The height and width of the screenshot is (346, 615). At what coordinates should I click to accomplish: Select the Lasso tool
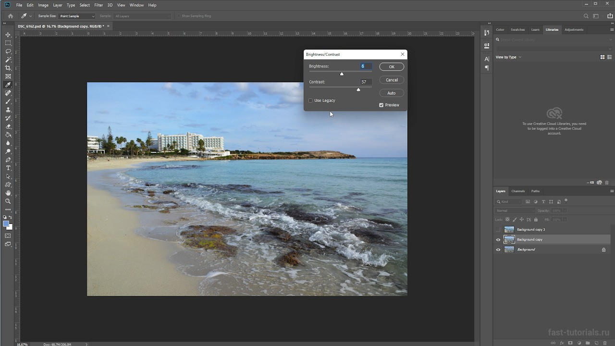point(8,51)
